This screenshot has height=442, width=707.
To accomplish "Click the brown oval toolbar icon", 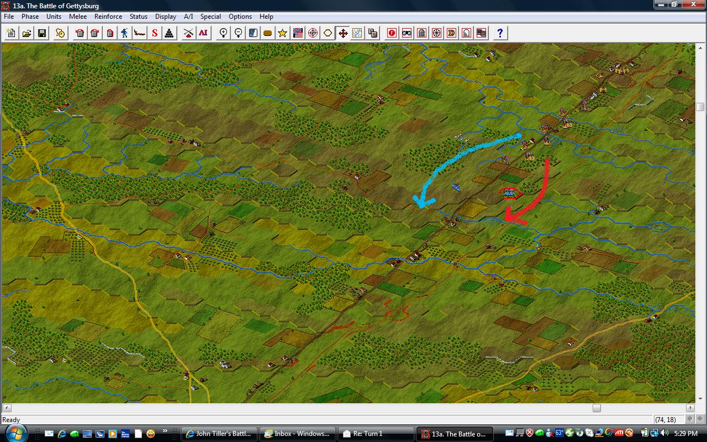I will click(x=268, y=33).
